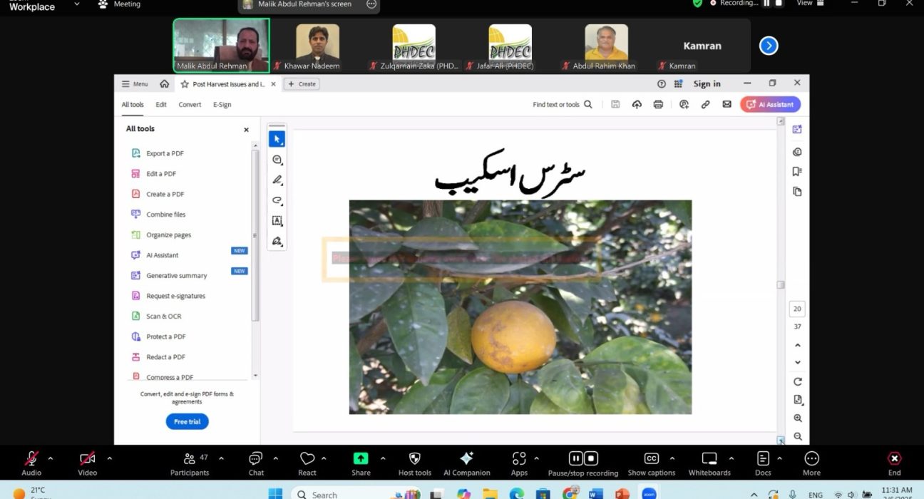This screenshot has height=499, width=924.
Task: Expand the arrow next to Audio
Action: tap(50, 458)
